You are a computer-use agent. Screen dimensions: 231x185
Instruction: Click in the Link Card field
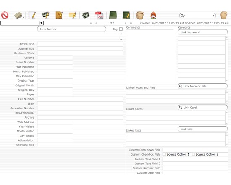click(203, 108)
